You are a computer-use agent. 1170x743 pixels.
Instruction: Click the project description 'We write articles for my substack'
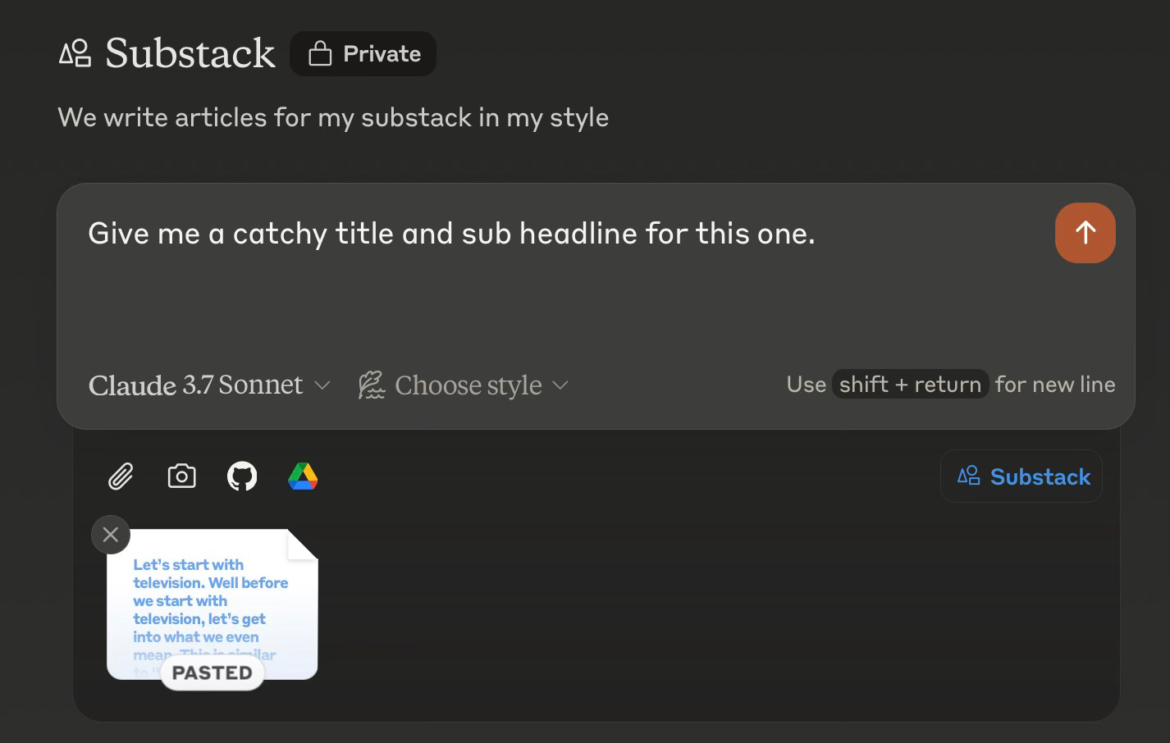[333, 117]
